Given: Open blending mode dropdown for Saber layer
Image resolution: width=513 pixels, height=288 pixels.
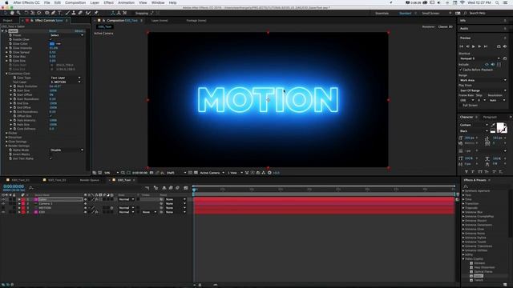Looking at the screenshot, I should [x=126, y=199].
